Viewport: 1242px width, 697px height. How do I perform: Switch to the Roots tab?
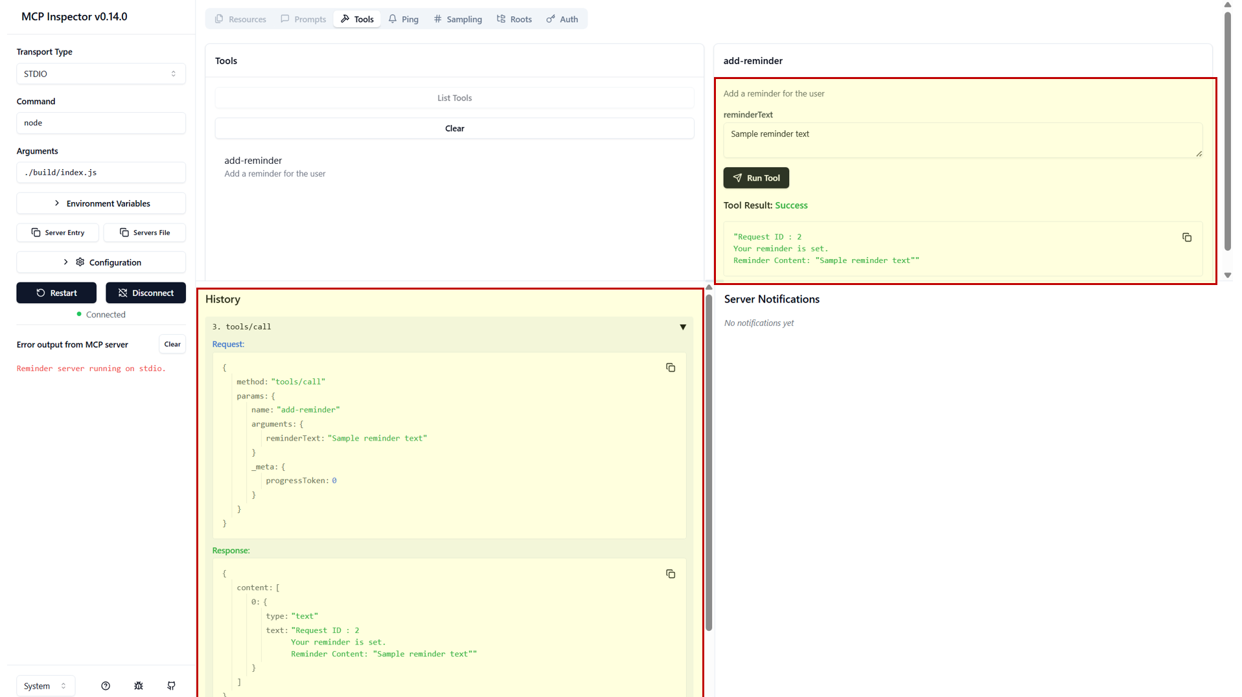pyautogui.click(x=514, y=19)
